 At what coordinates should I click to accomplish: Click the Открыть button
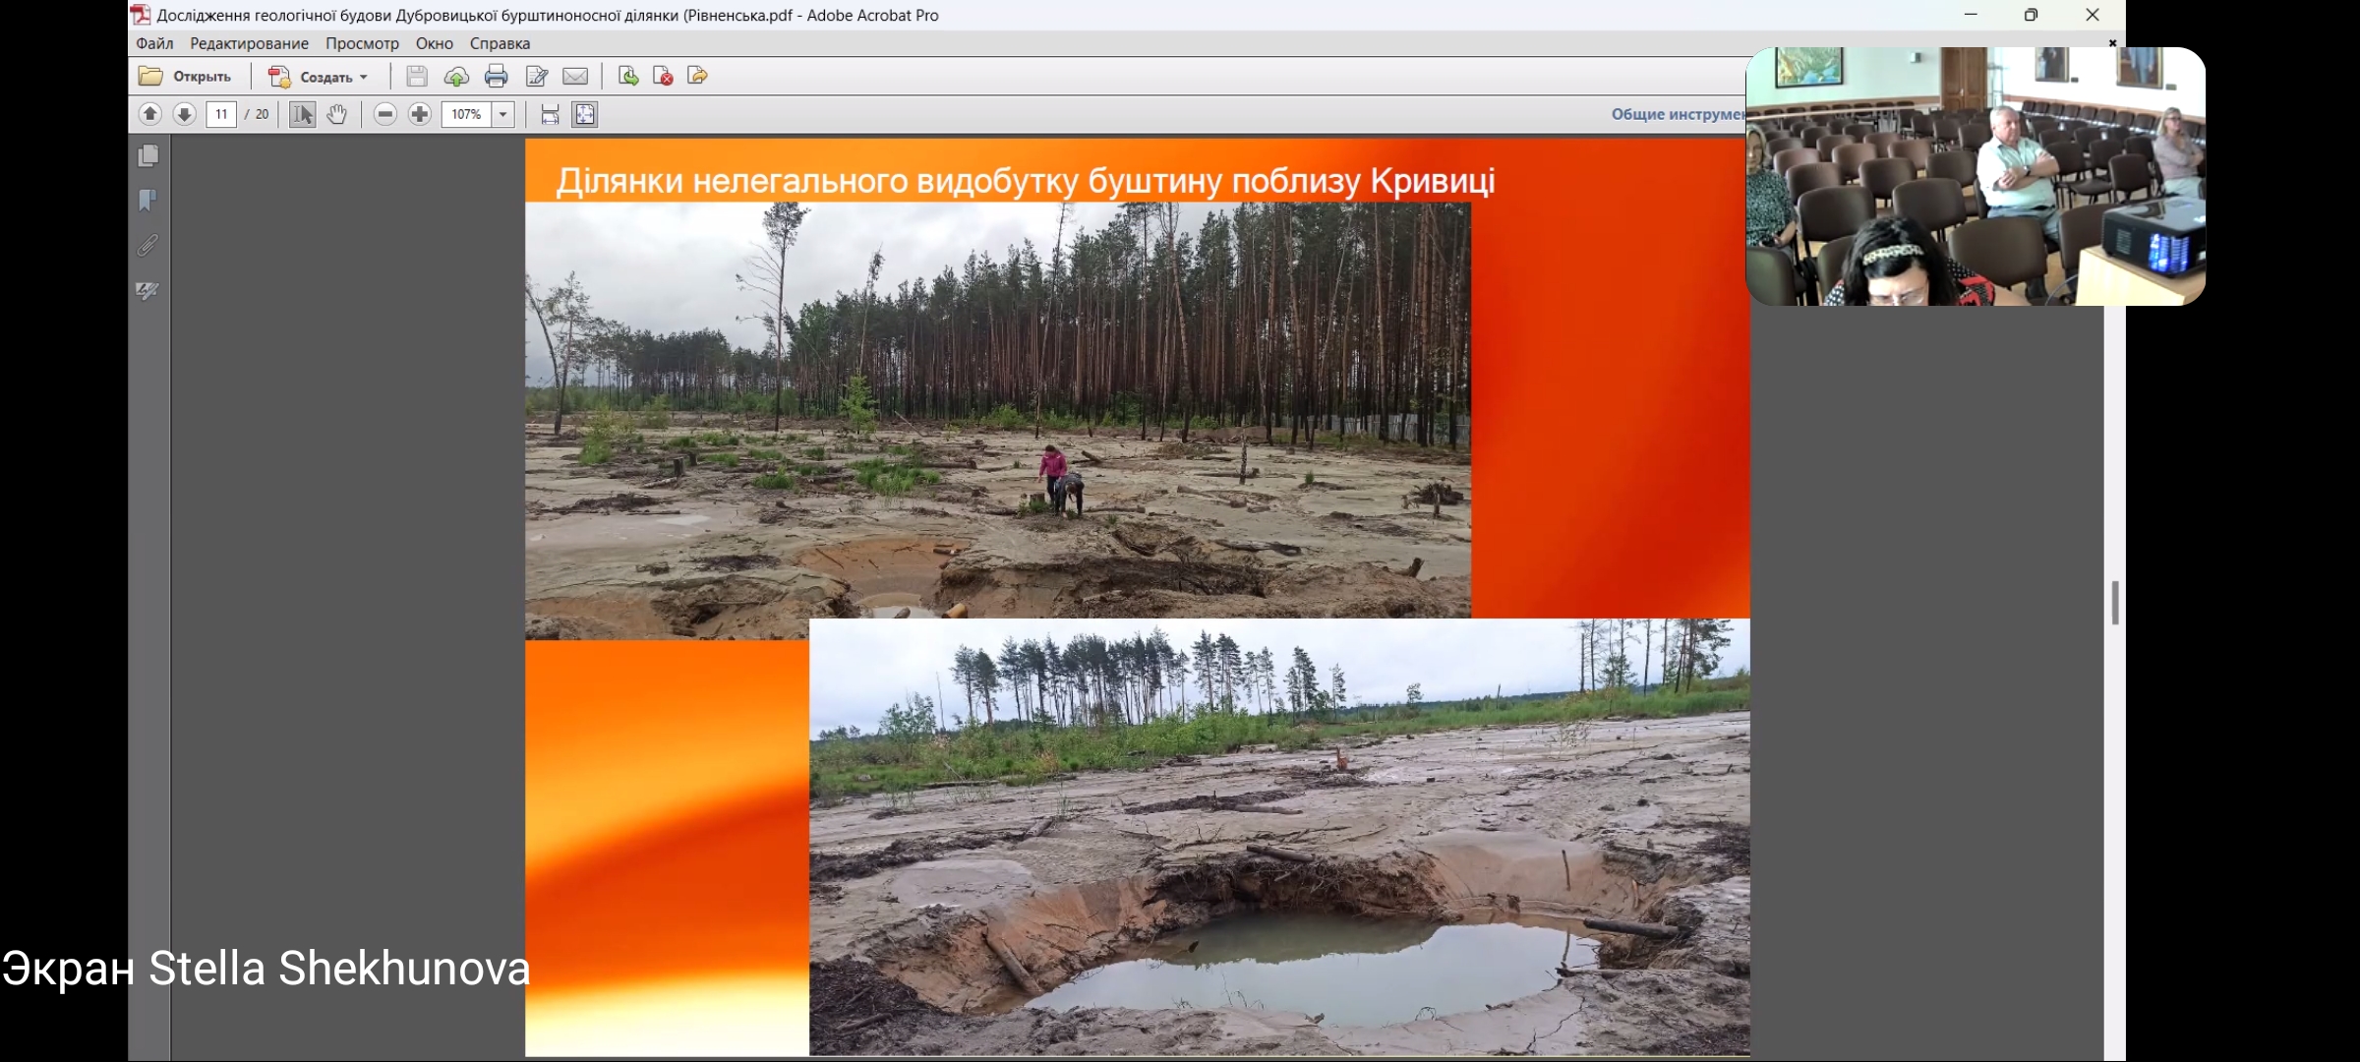tap(186, 76)
